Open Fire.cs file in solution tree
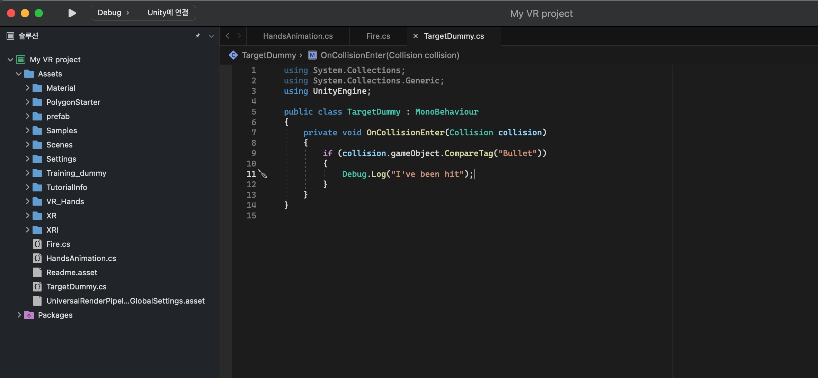The image size is (818, 378). (x=58, y=244)
